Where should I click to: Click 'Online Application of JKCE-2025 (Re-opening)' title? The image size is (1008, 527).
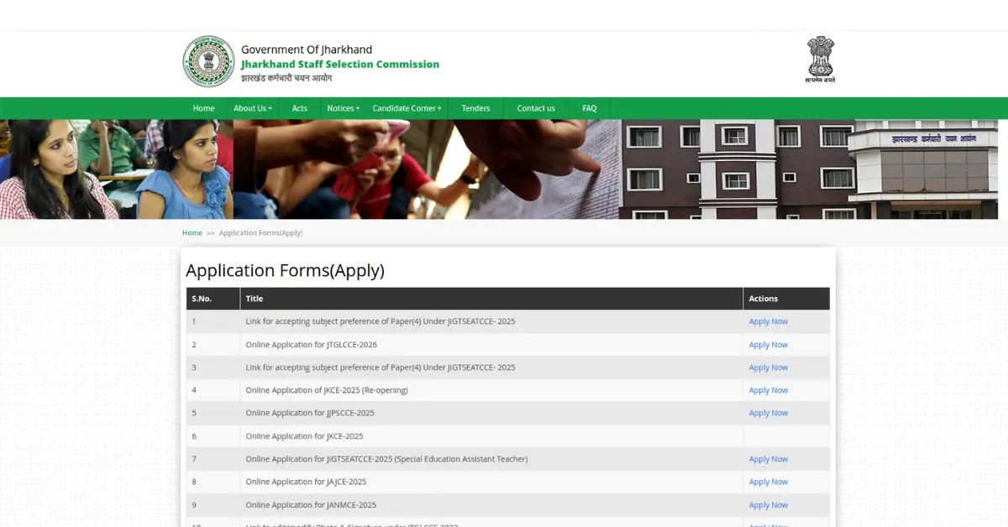(327, 390)
